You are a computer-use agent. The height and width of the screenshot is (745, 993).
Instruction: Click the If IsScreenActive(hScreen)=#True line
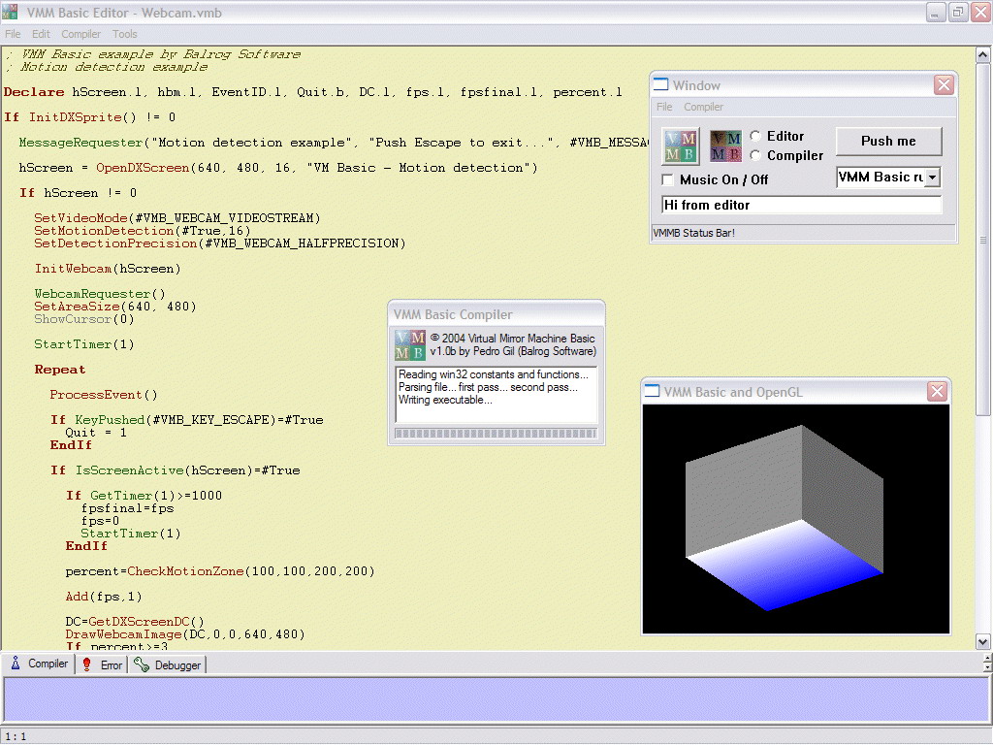(x=175, y=470)
